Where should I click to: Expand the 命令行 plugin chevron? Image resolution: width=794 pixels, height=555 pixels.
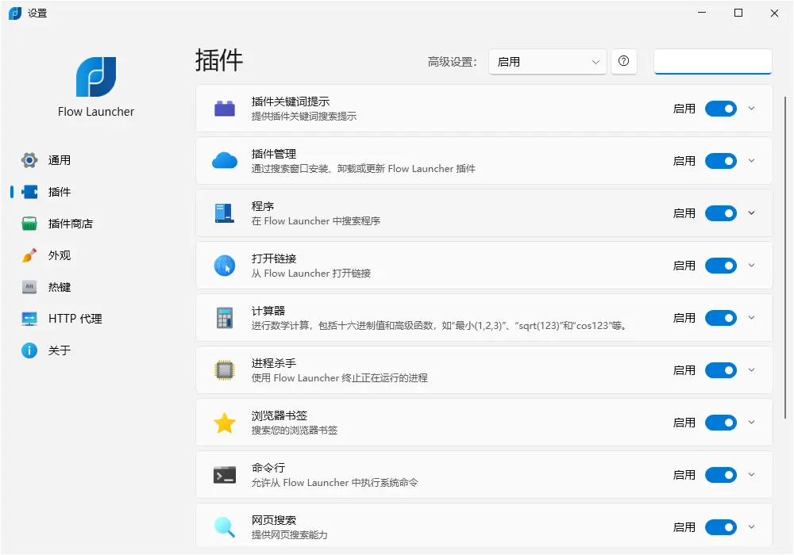pos(751,475)
